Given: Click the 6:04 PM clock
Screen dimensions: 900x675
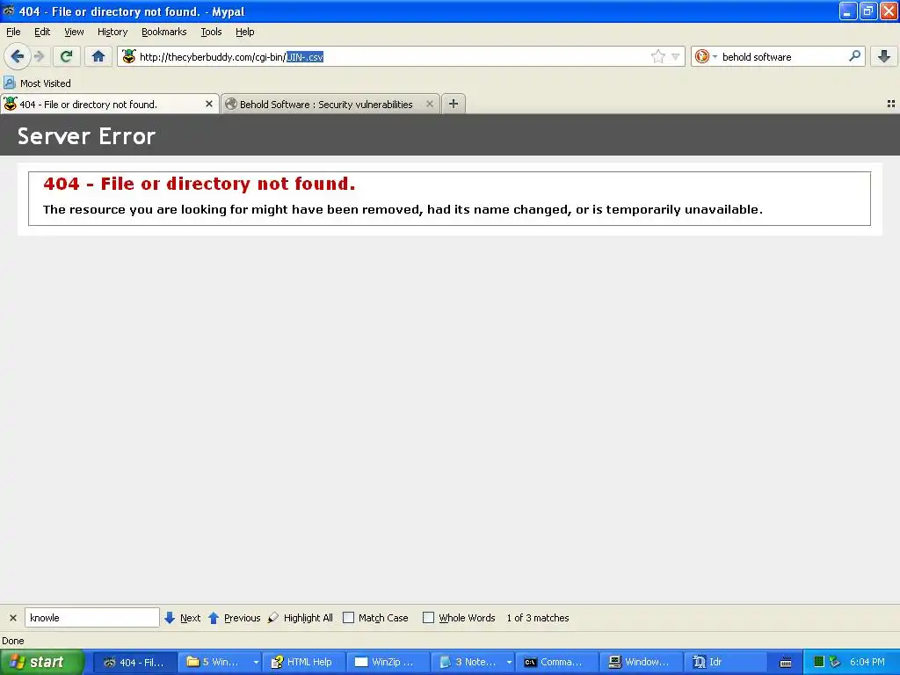Looking at the screenshot, I should (x=867, y=662).
